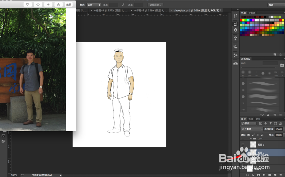
Task: Switch to the 导航器 navigator tab
Action: (x=252, y=13)
